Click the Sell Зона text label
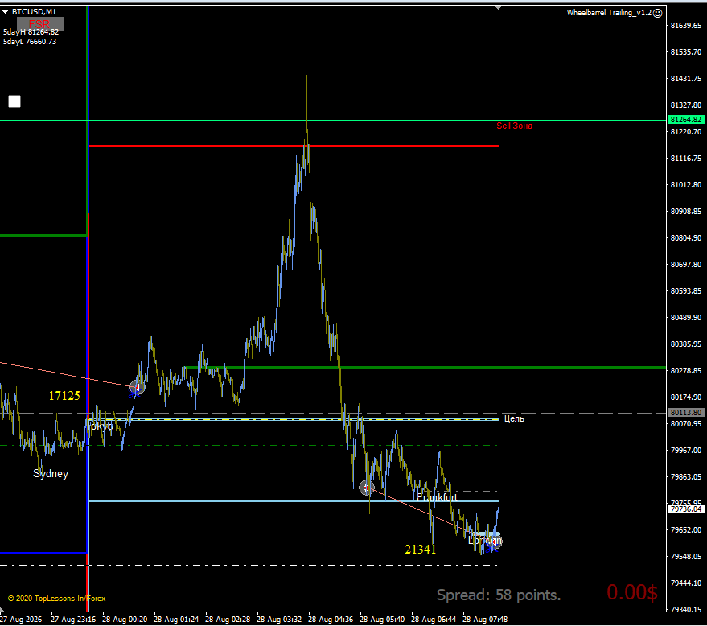Screen dimensions: 707x626 point(515,126)
